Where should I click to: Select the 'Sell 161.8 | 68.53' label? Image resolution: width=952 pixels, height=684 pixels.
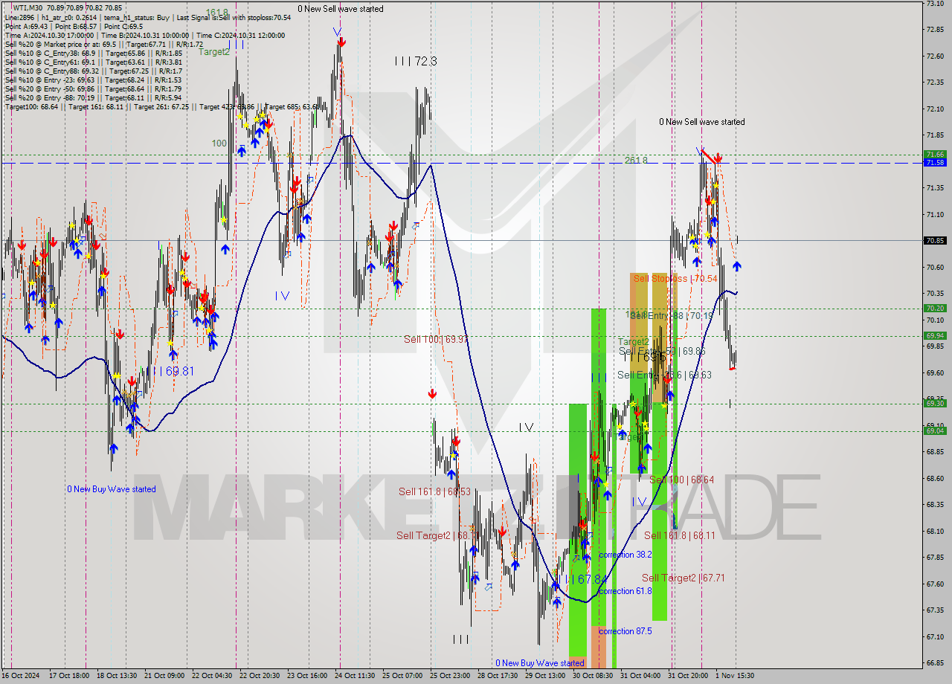tap(434, 491)
